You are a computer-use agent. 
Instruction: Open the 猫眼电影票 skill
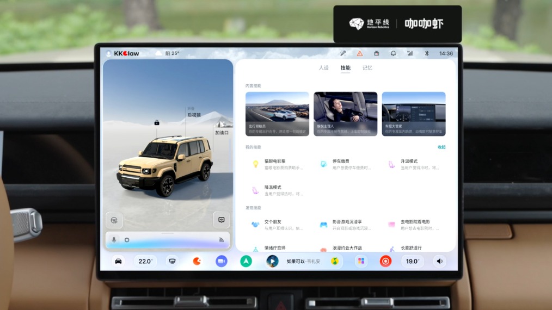pos(278,164)
